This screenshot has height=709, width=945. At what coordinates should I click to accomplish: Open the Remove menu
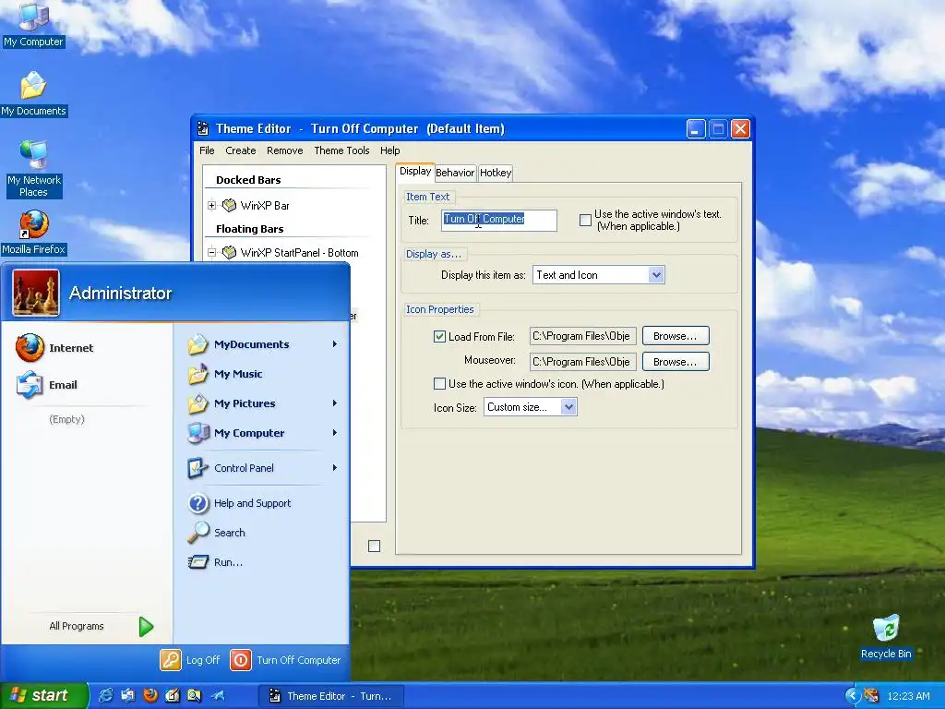pyautogui.click(x=284, y=150)
